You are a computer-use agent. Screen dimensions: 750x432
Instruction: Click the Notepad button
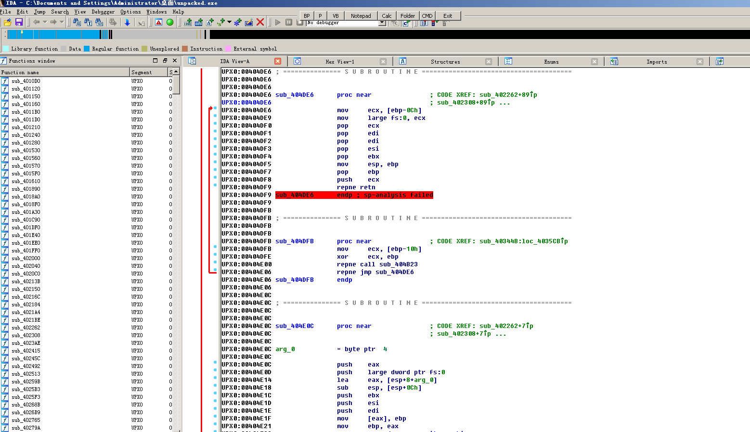click(361, 16)
